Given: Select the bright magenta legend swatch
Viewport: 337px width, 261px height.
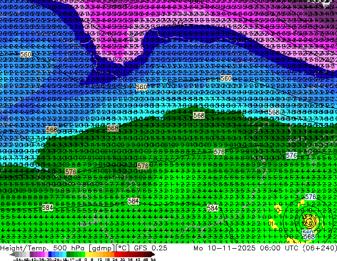Looking at the screenshot, I should (x=43, y=255).
